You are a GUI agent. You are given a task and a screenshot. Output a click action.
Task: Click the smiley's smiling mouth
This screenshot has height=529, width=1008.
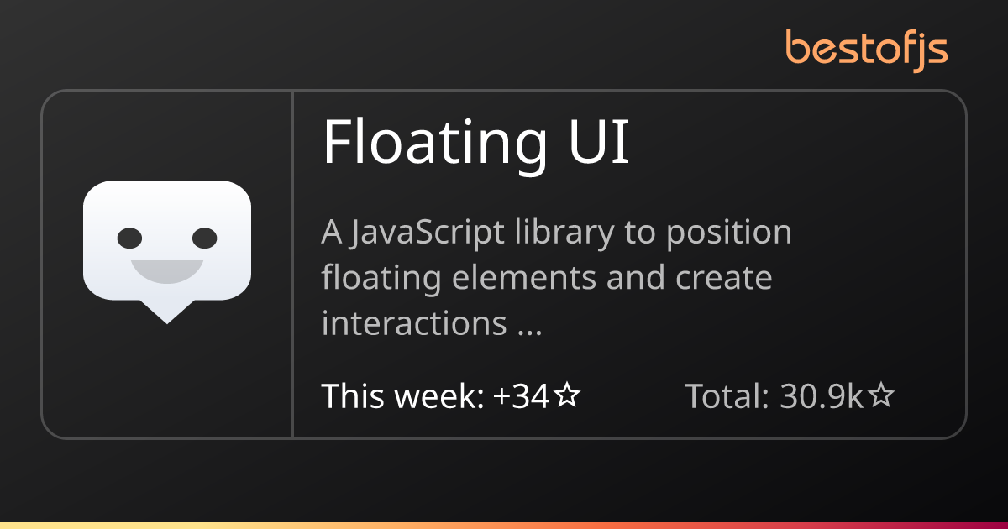tap(167, 270)
